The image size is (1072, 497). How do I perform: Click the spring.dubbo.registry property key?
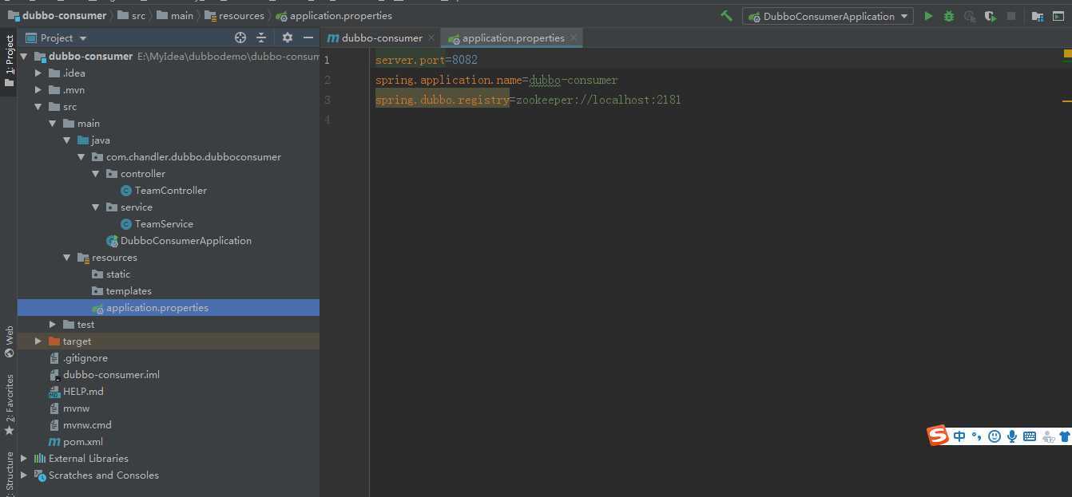click(x=443, y=100)
